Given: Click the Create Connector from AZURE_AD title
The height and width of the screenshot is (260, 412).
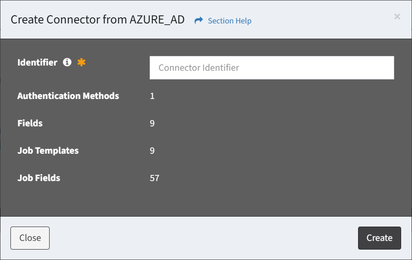Looking at the screenshot, I should click(x=97, y=20).
